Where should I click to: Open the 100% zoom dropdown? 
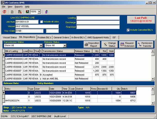tap(39, 12)
